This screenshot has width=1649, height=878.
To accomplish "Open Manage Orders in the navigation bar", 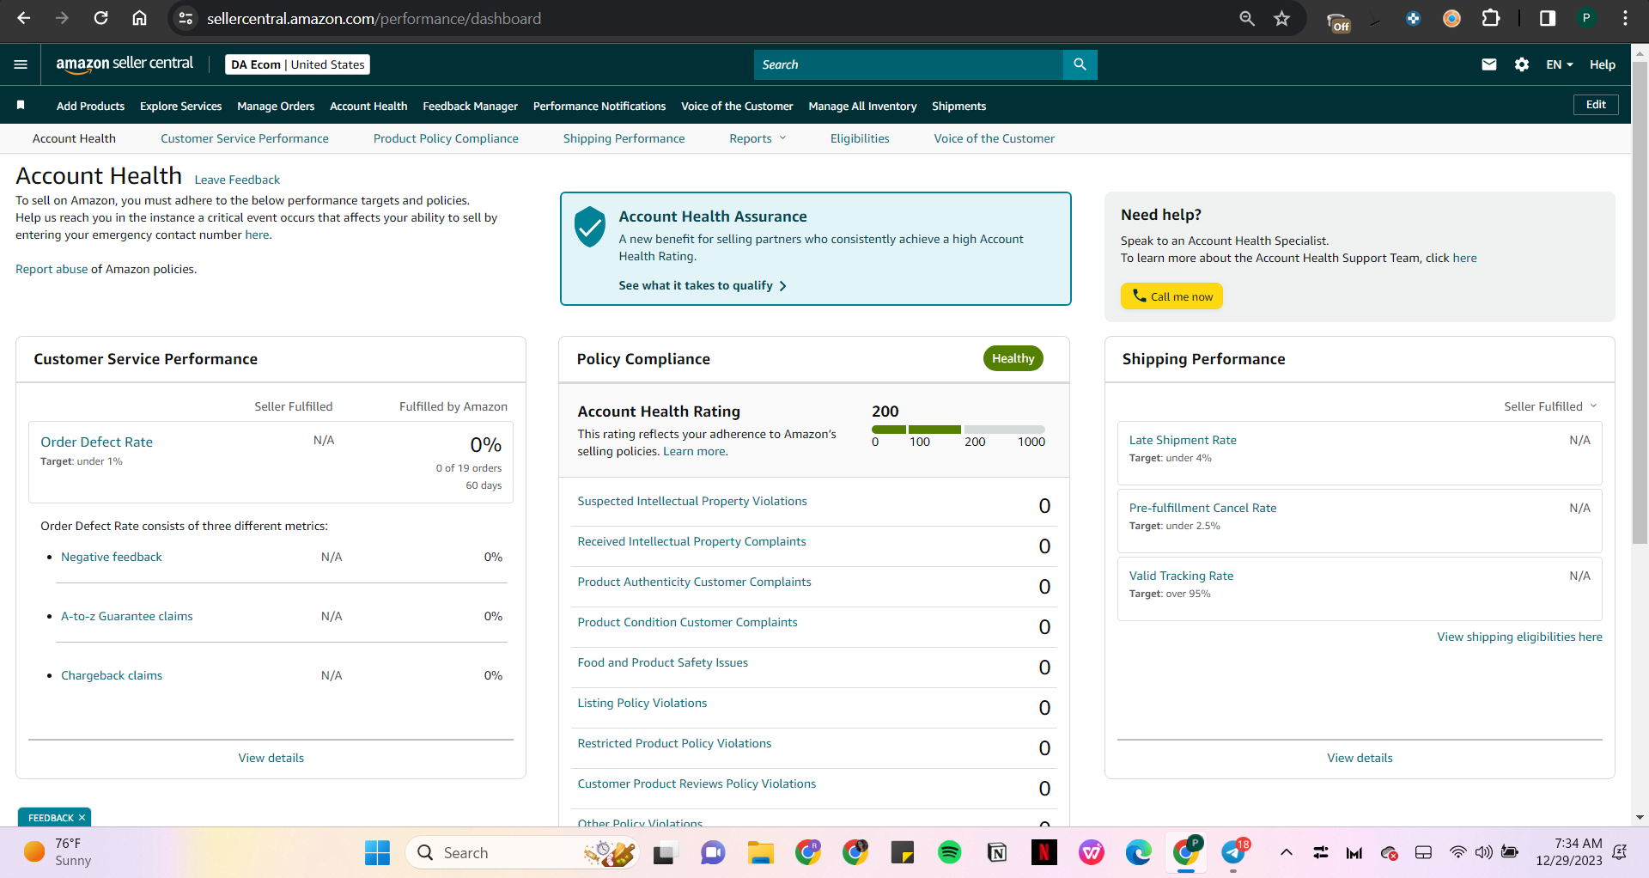I will click(276, 106).
